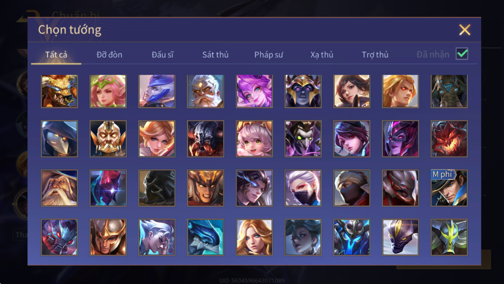Viewport: 504px width, 284px height.
Task: Open the Sát thủ tab
Action: point(215,55)
